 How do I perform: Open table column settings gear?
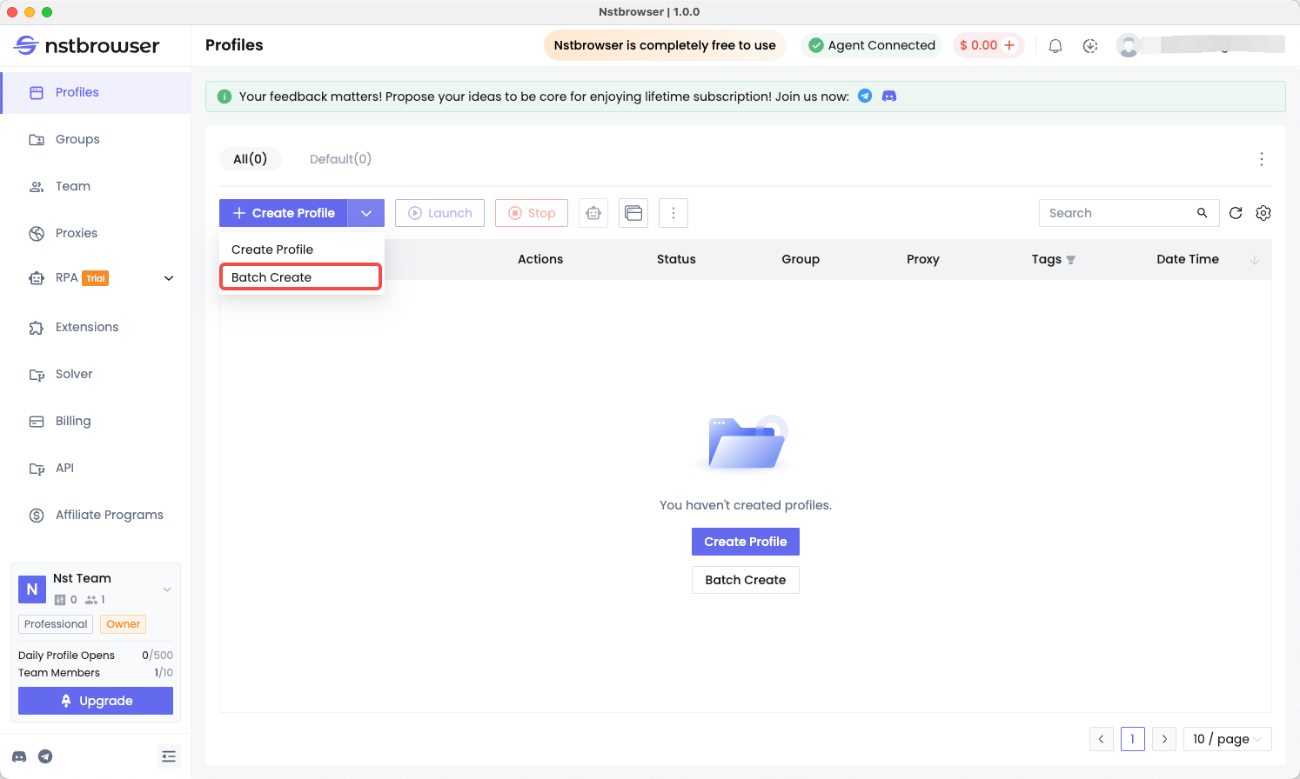tap(1263, 213)
